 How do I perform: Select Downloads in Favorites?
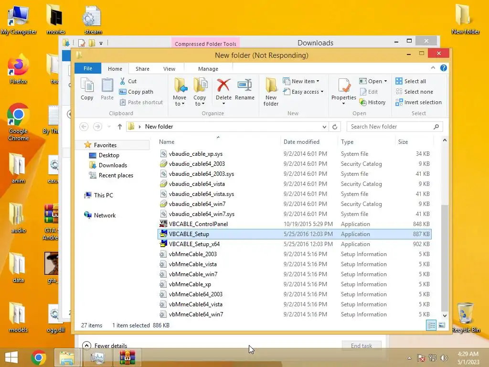(108, 165)
